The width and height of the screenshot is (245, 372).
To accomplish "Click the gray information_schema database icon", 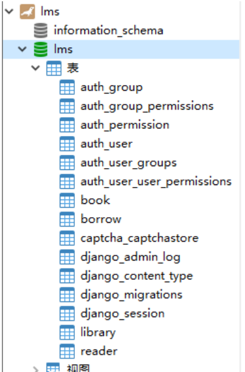I will pyautogui.click(x=40, y=30).
